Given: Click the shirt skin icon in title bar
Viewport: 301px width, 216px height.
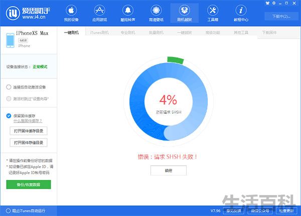Looking at the screenshot, I should coord(267,3).
